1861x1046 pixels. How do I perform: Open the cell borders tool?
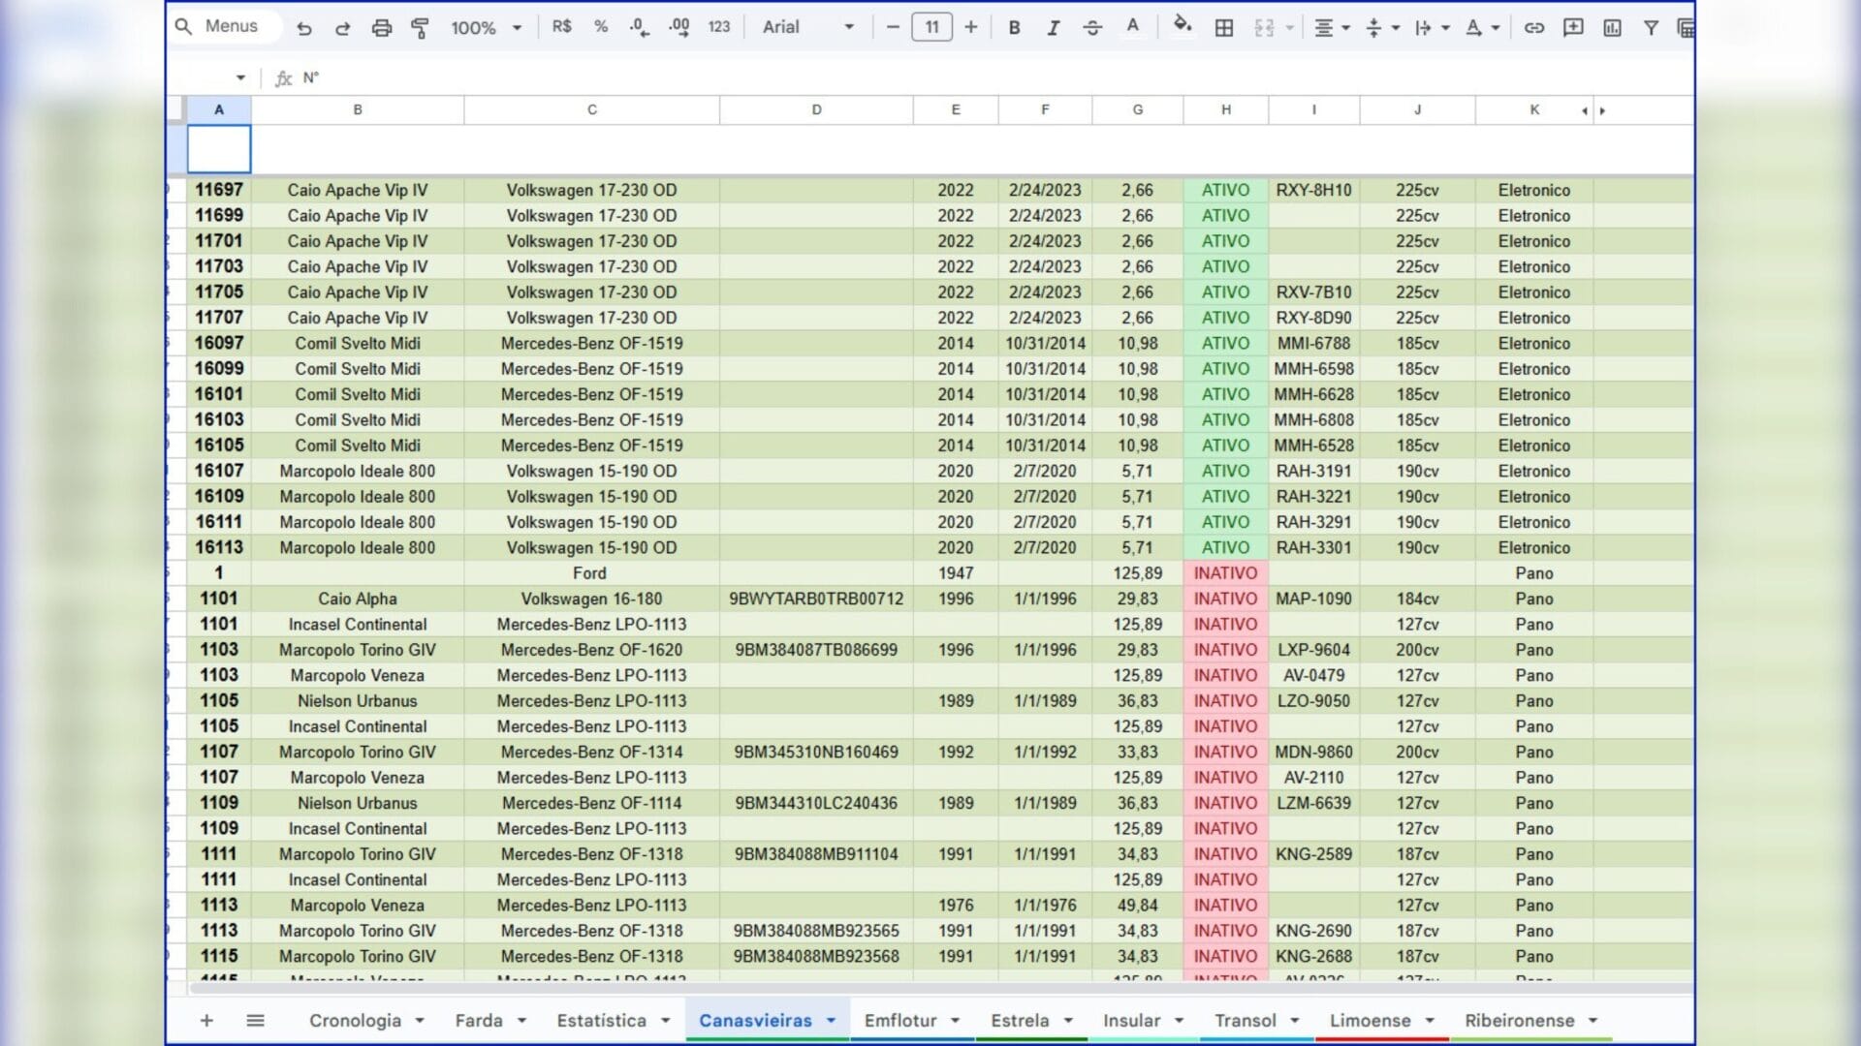[x=1224, y=28]
